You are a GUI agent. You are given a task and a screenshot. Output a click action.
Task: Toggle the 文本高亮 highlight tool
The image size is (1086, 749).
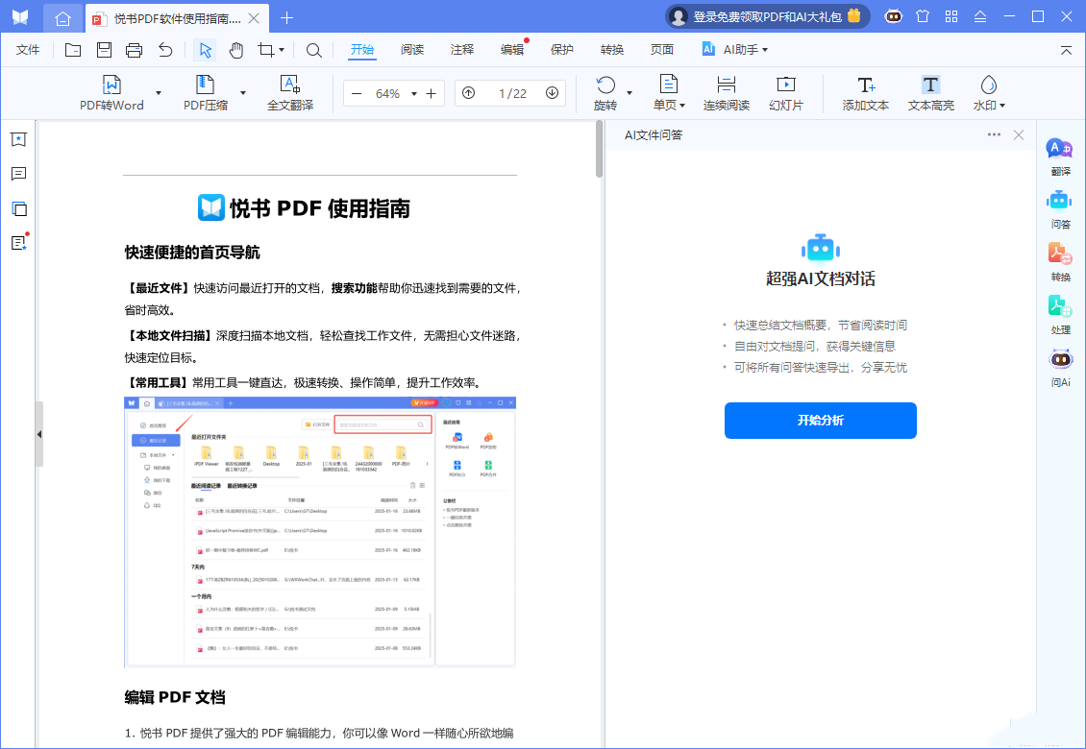pos(931,93)
